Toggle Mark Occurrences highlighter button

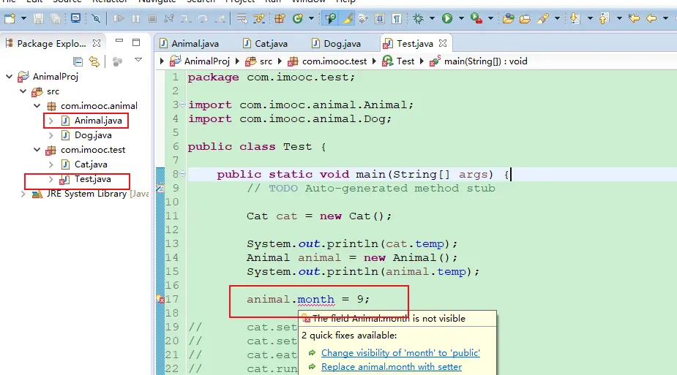[348, 18]
